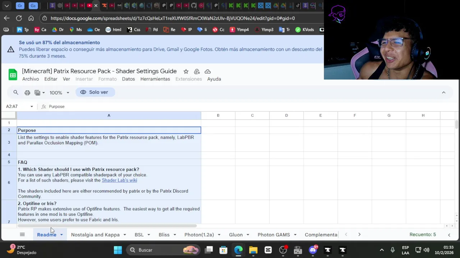Open the Datos menu
The image size is (460, 258).
click(x=128, y=79)
